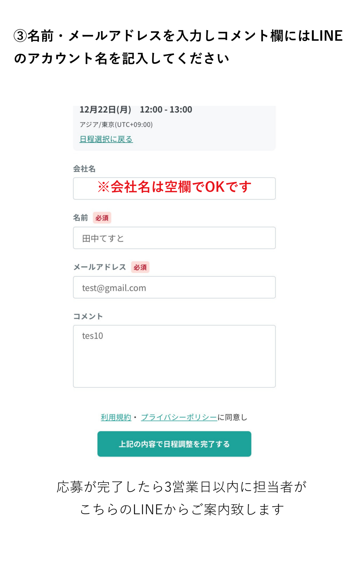Click the 必須 badge beside 名前
This screenshot has width=363, height=576.
[x=102, y=218]
